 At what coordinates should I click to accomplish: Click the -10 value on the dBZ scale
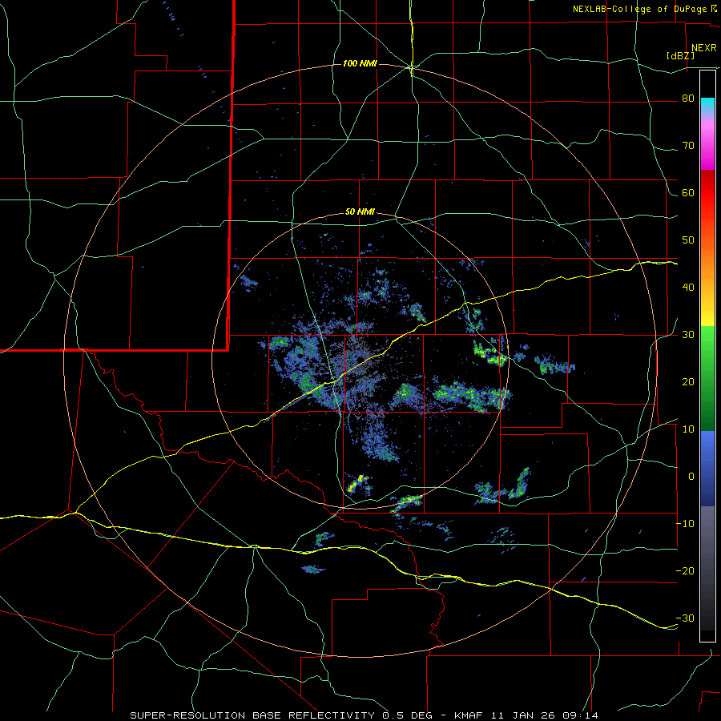click(x=685, y=524)
